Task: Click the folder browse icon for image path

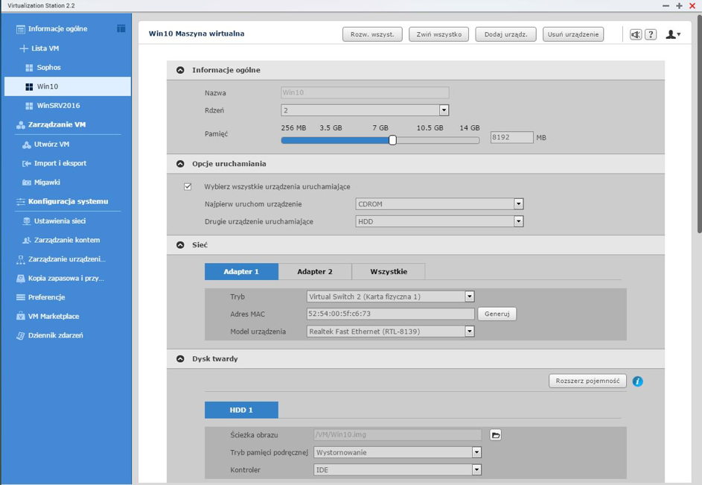Action: (496, 435)
